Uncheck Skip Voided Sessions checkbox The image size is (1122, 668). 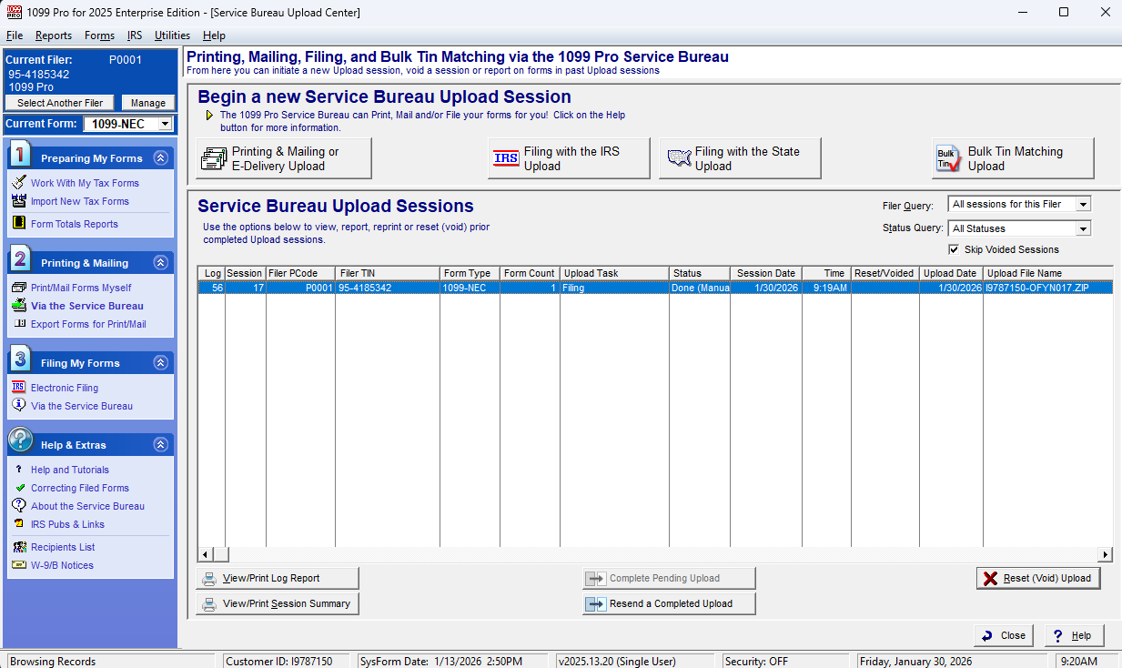click(954, 249)
